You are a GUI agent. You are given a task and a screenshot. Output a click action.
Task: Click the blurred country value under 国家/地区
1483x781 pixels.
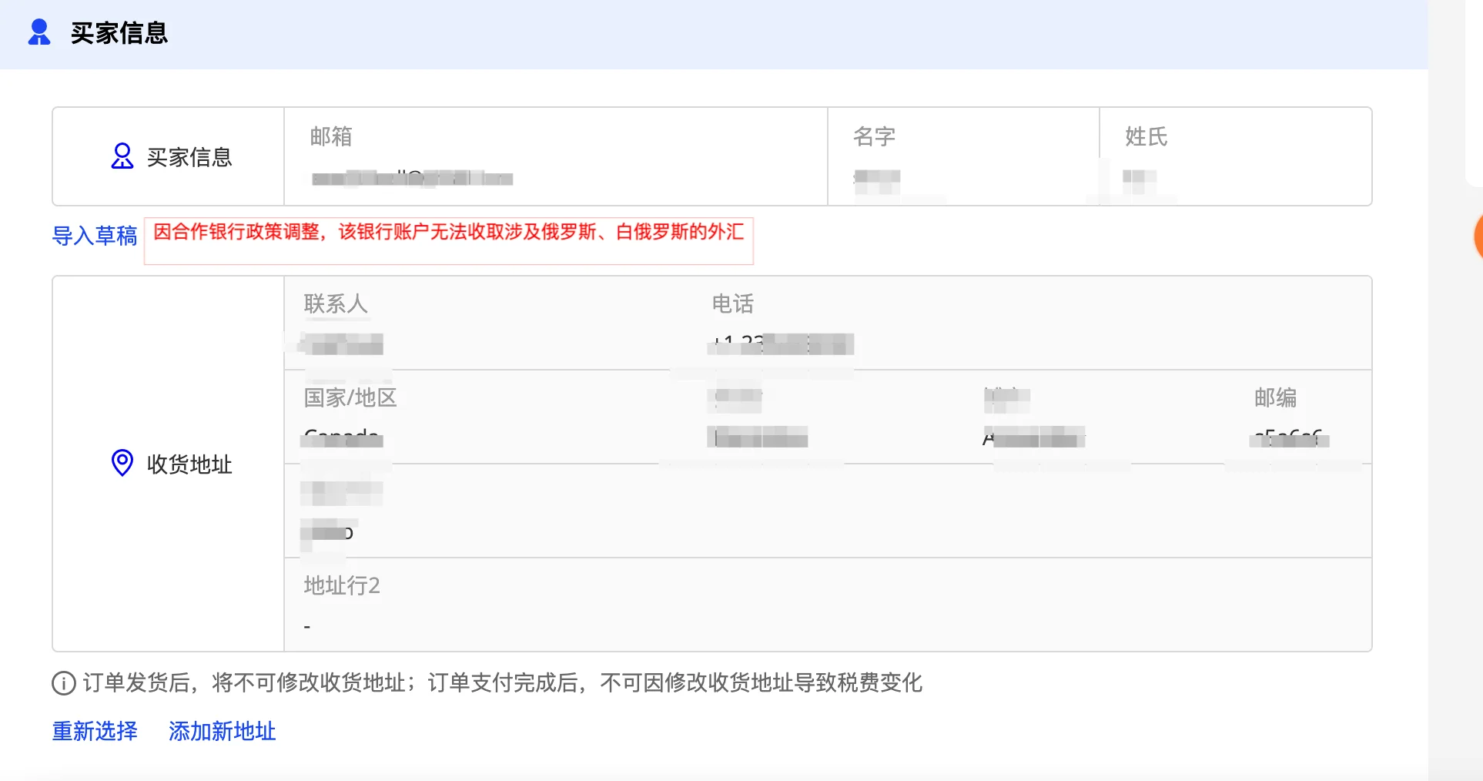[343, 438]
